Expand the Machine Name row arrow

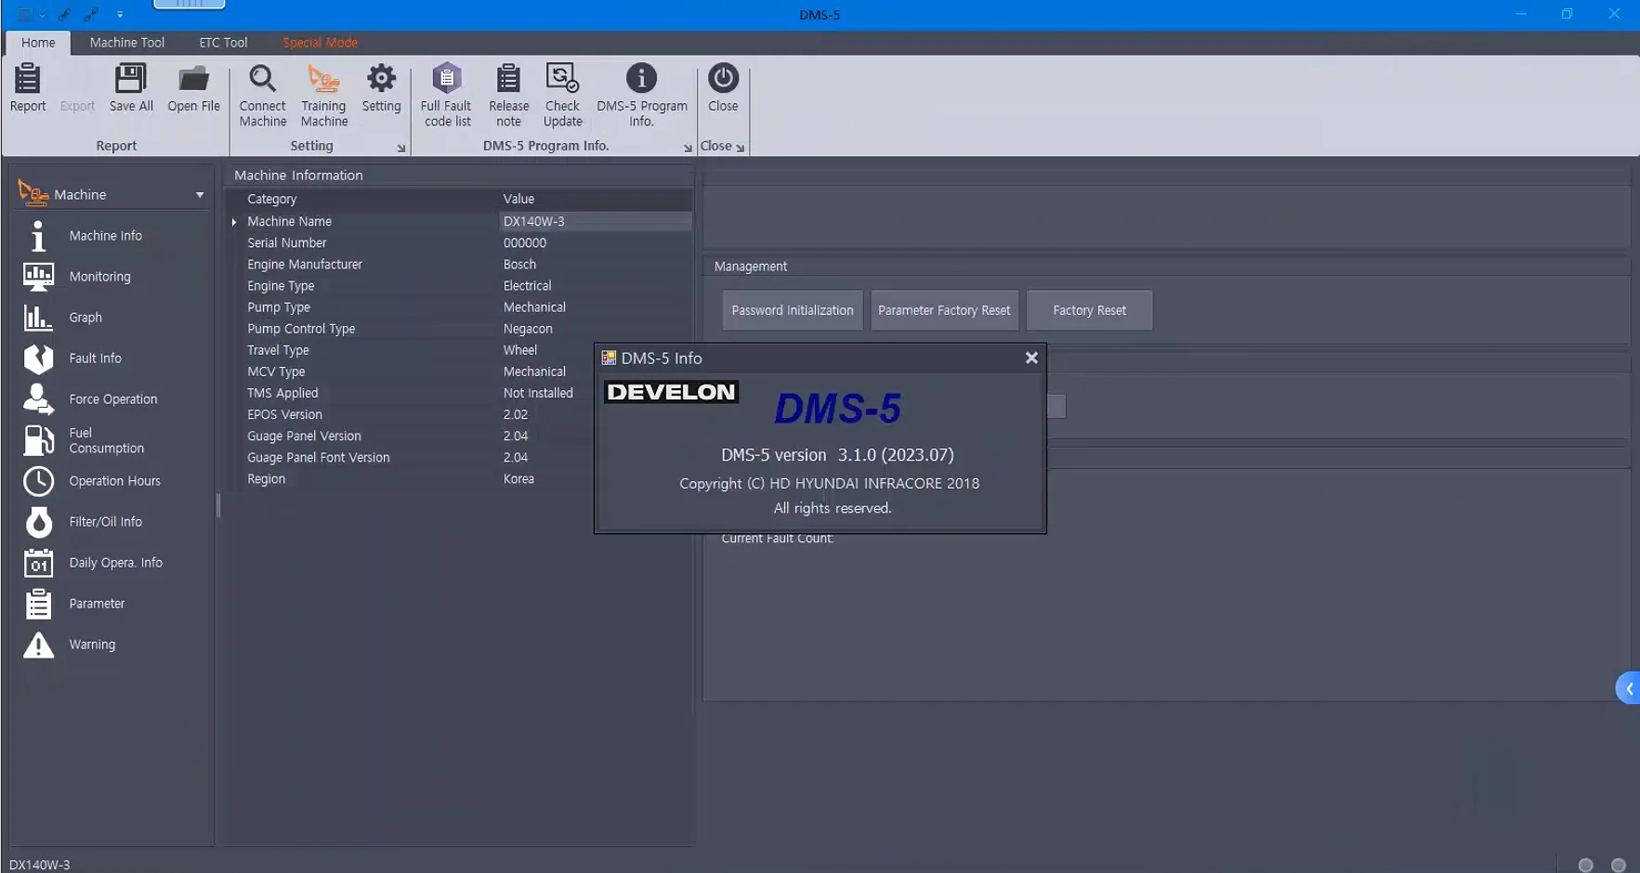pyautogui.click(x=234, y=222)
